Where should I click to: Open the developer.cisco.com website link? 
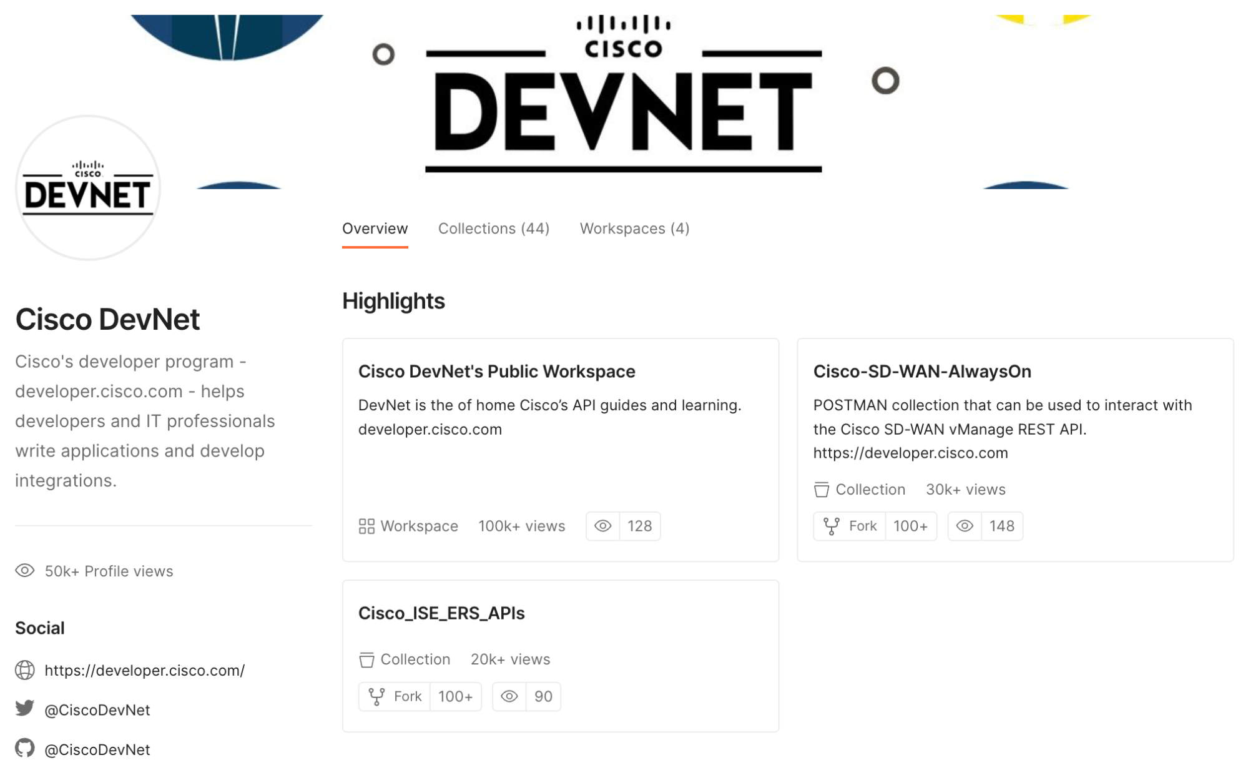(144, 670)
